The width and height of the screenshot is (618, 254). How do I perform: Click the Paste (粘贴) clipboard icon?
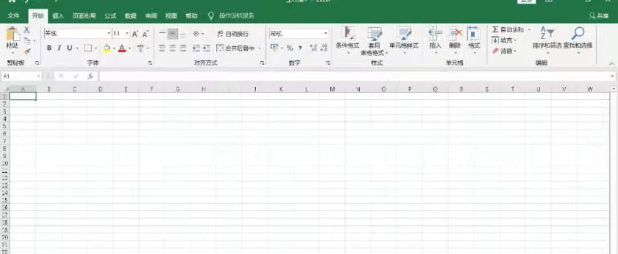12,35
